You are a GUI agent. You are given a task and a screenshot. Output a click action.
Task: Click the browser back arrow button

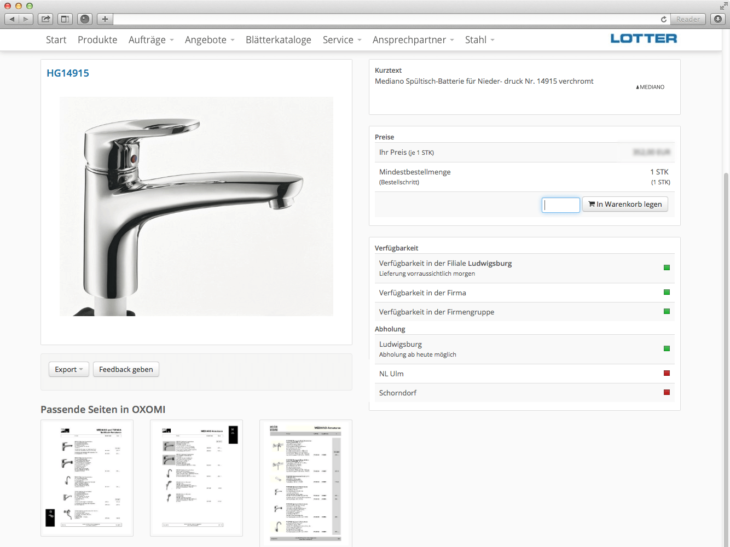(12, 19)
